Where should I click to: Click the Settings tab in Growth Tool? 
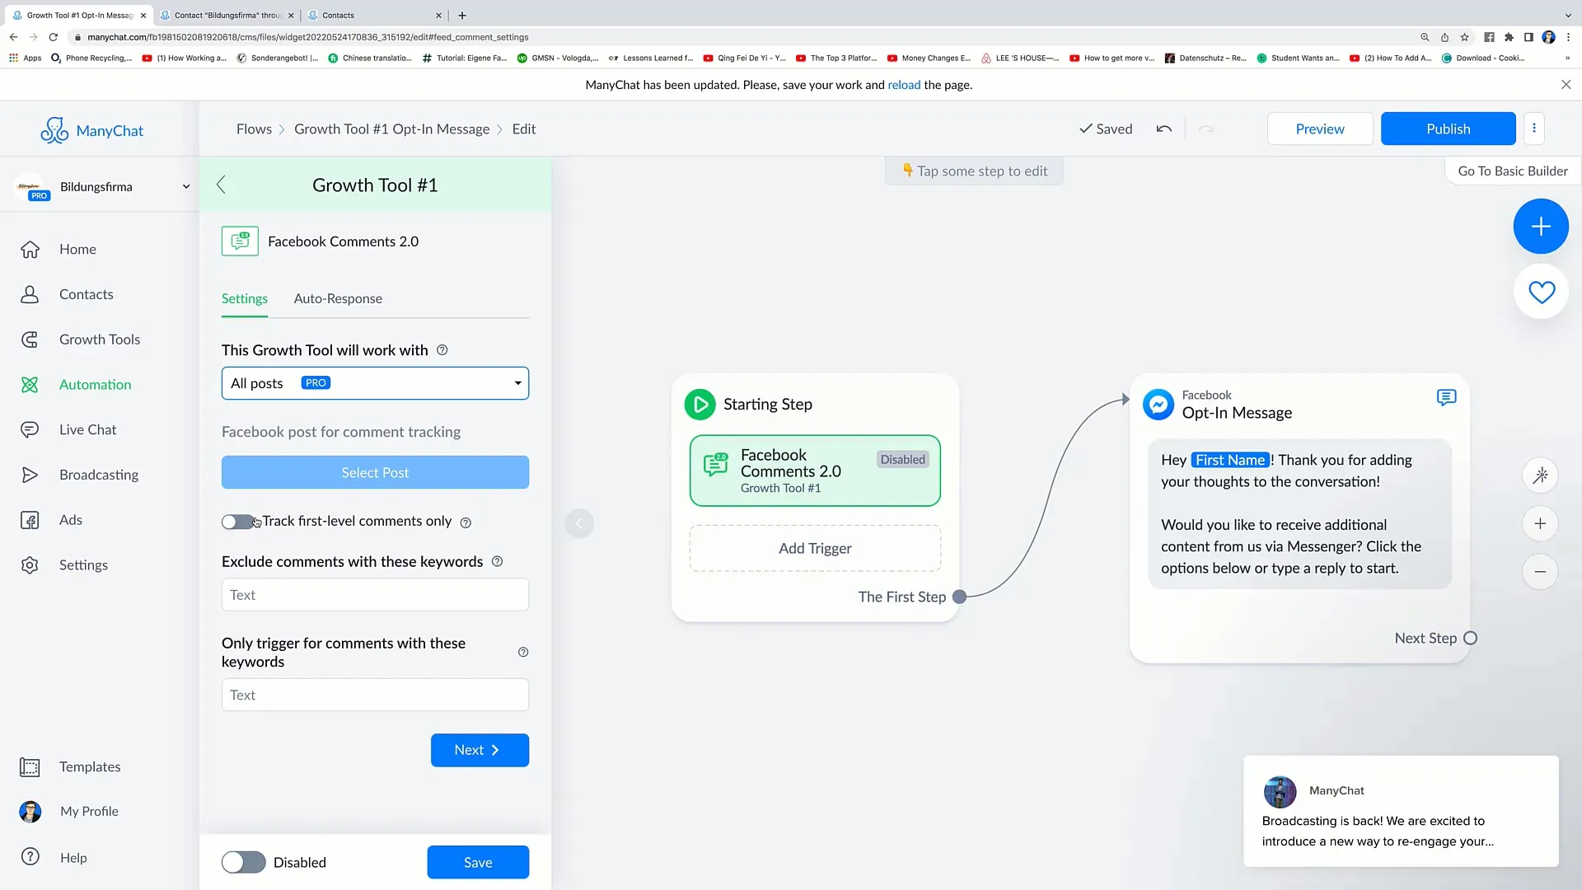pos(245,297)
